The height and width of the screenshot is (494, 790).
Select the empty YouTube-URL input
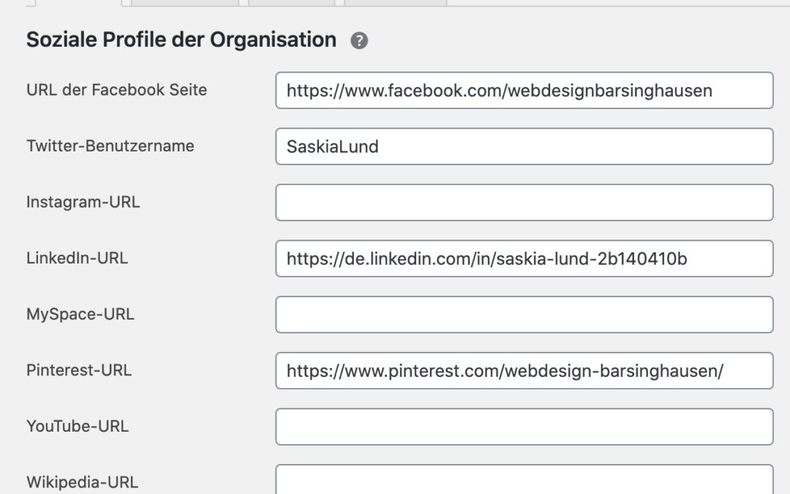(x=524, y=427)
